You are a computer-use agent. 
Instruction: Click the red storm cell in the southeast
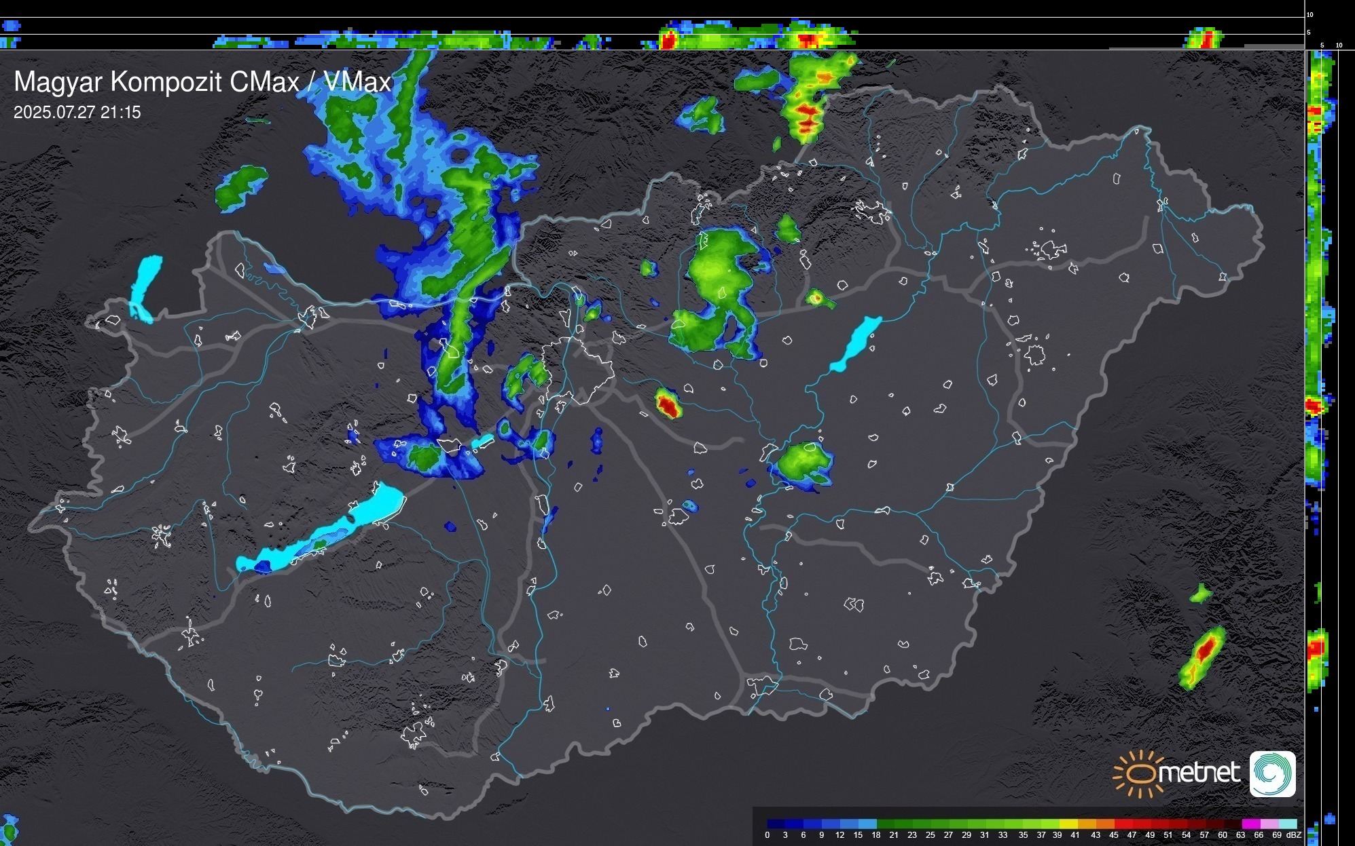tap(1206, 649)
